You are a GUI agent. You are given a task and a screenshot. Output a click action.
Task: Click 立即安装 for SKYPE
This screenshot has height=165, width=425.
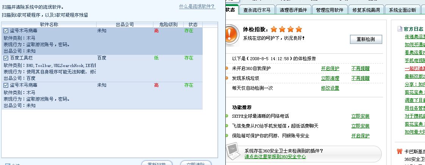click(x=361, y=116)
